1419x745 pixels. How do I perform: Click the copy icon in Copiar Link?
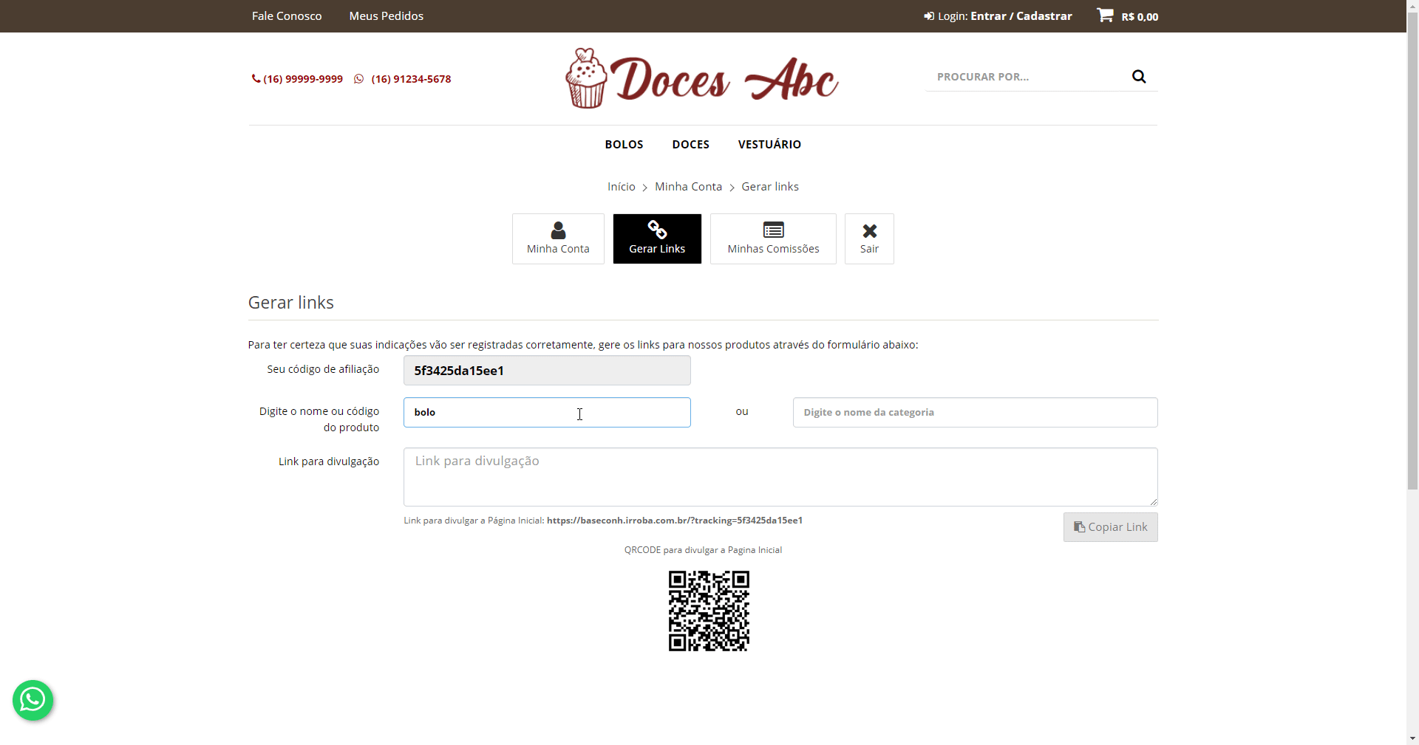1079,527
